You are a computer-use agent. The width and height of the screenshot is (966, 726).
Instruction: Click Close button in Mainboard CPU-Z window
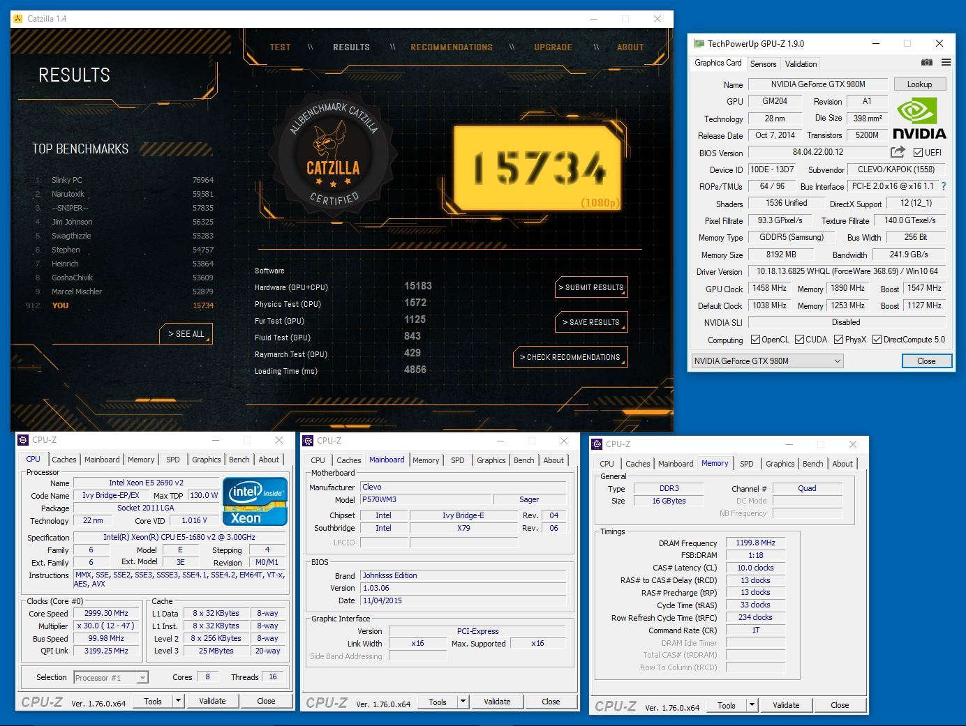tap(551, 702)
